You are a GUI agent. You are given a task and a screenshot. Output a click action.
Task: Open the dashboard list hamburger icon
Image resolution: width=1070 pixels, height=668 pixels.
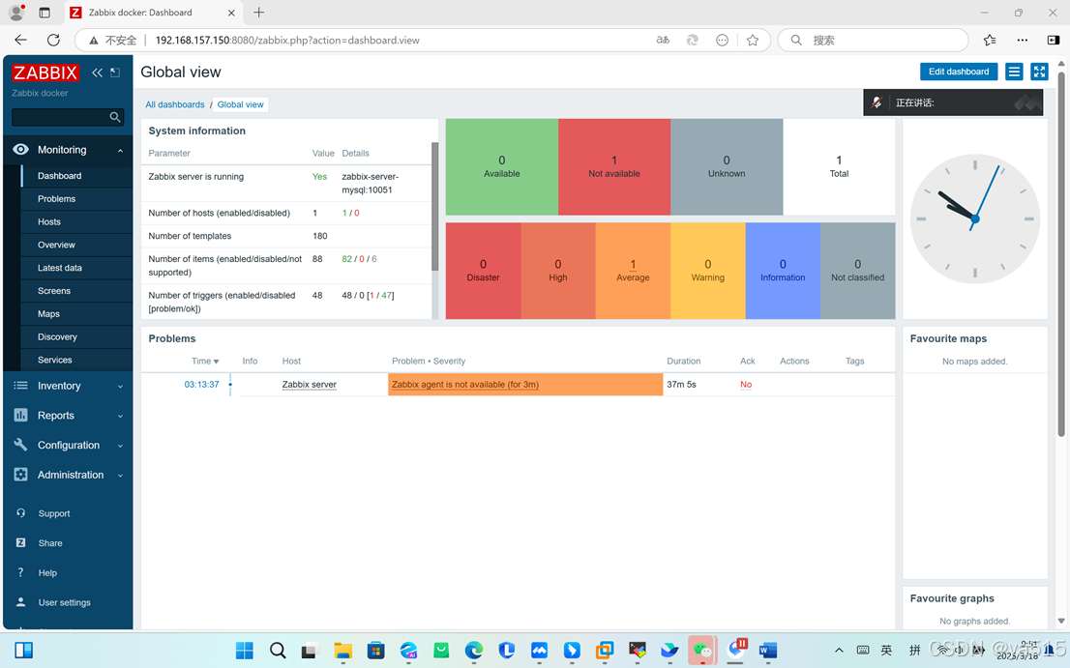point(1012,72)
